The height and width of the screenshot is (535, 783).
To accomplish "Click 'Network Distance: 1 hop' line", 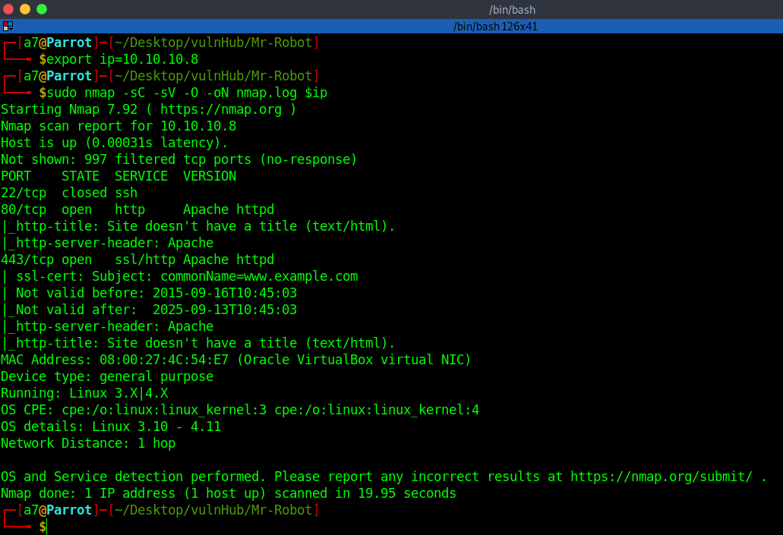I will tap(88, 443).
